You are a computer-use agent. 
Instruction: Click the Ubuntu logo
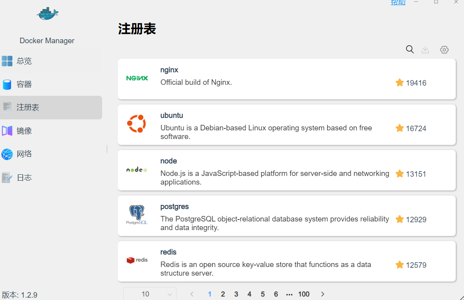(136, 124)
